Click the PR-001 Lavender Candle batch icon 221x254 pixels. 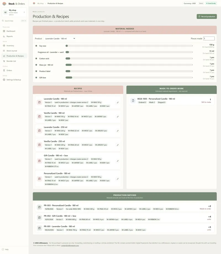[x=40, y=228]
